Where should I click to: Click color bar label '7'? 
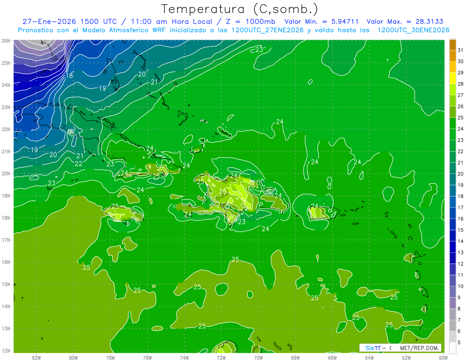point(459,320)
